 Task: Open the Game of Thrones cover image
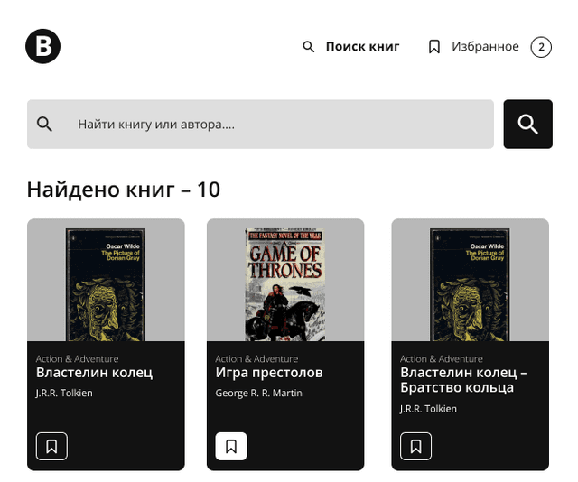(x=285, y=284)
